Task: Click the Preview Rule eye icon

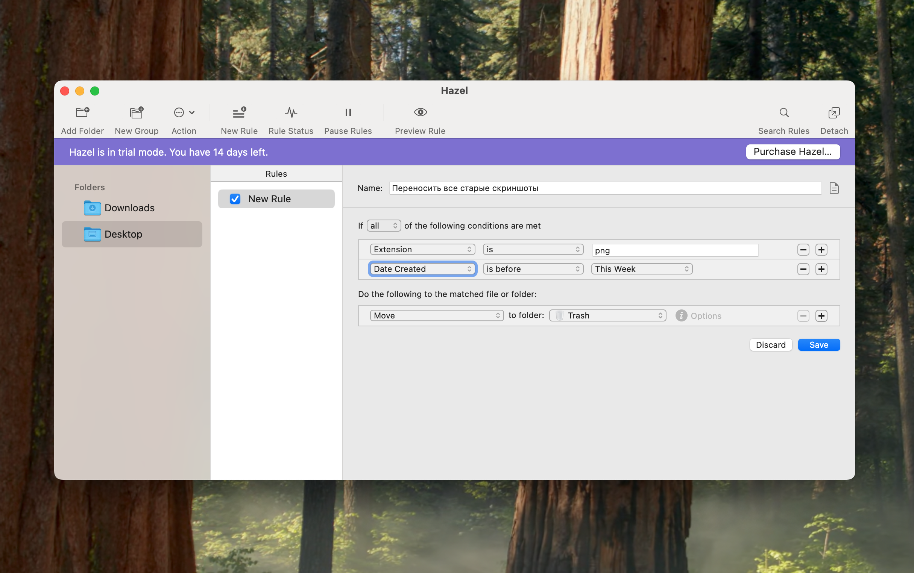Action: [x=421, y=112]
